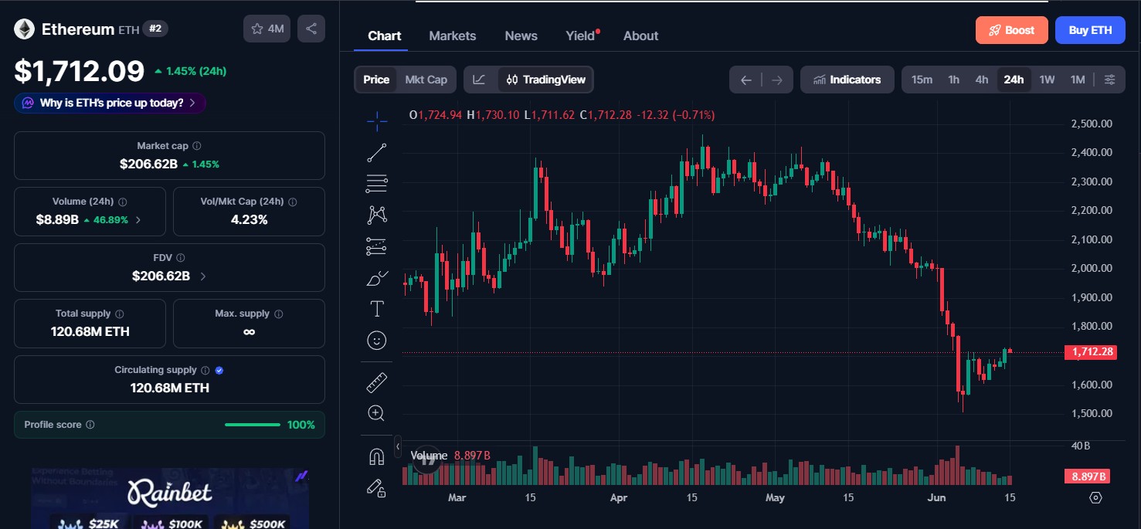The height and width of the screenshot is (529, 1141).
Task: Open the Indicators menu
Action: [x=847, y=80]
